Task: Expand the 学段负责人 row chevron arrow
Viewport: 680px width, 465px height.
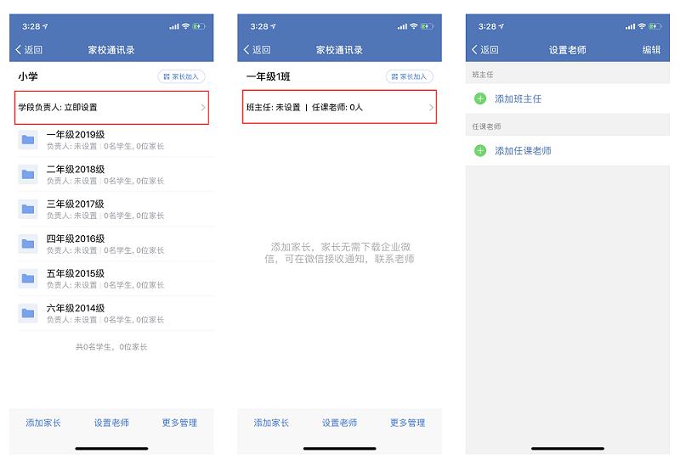Action: 202,108
